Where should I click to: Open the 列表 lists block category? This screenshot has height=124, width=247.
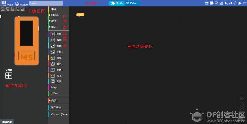click(x=58, y=81)
